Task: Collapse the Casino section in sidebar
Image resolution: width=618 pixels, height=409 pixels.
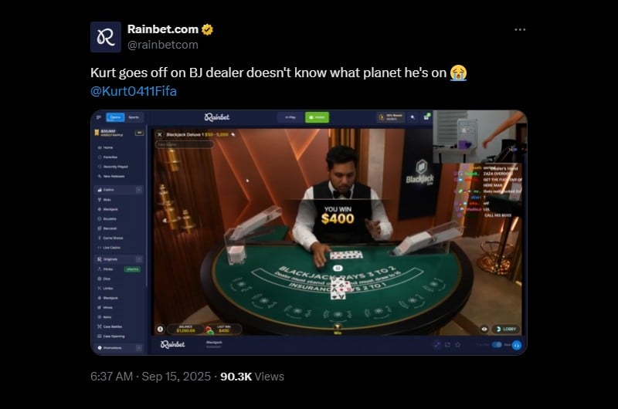Action: 139,190
